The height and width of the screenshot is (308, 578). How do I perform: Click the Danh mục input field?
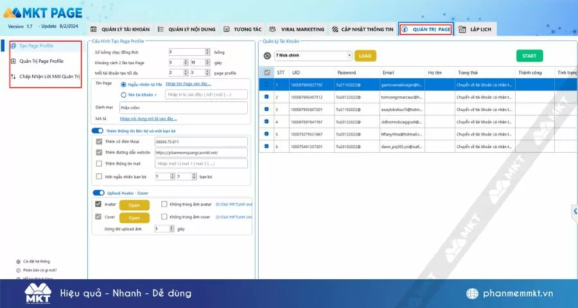pos(184,108)
